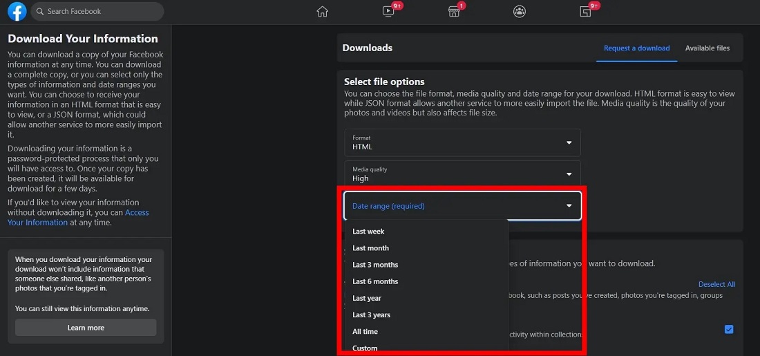Viewport: 760px width, 356px height.
Task: Open the Gaming icon in the top bar
Action: 585,12
